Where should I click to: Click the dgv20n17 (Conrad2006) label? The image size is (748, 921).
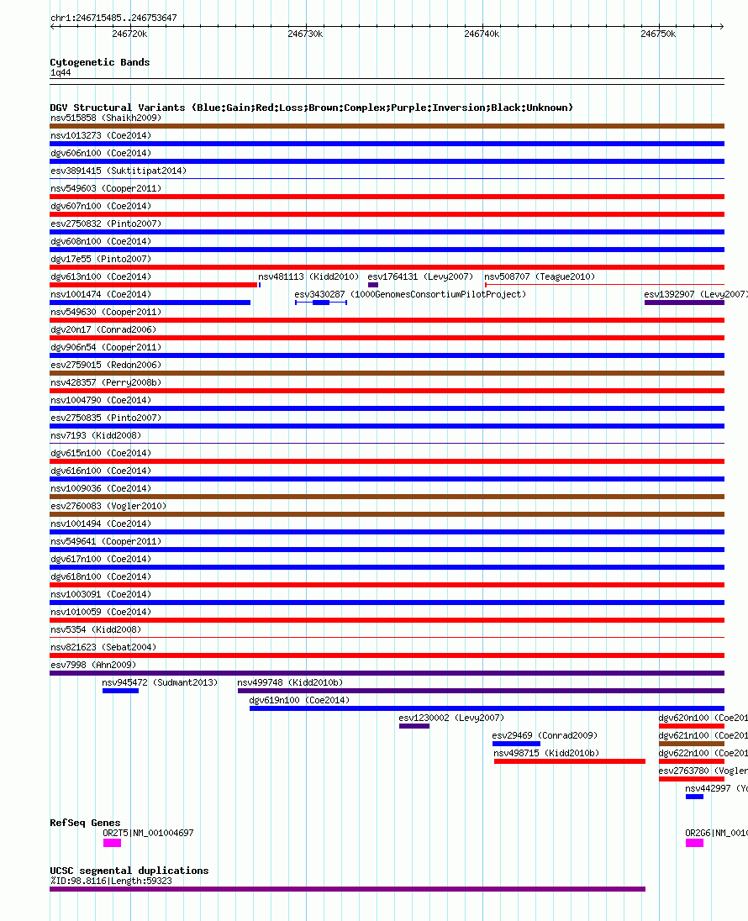tap(103, 329)
